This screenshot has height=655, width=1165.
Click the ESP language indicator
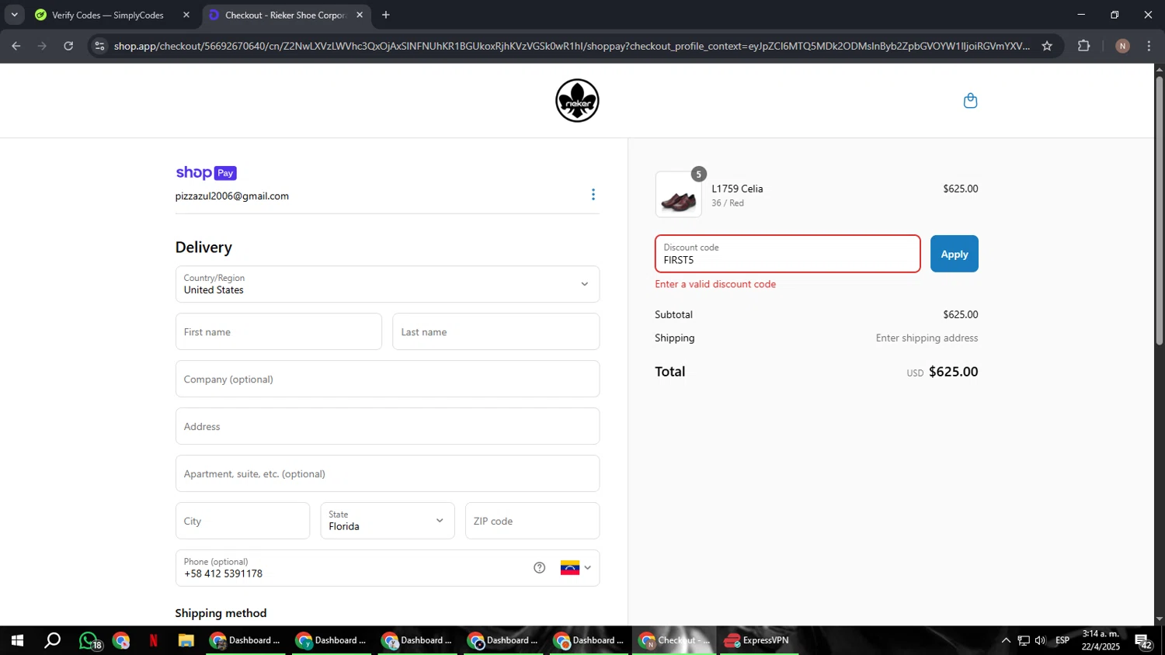pyautogui.click(x=1062, y=640)
